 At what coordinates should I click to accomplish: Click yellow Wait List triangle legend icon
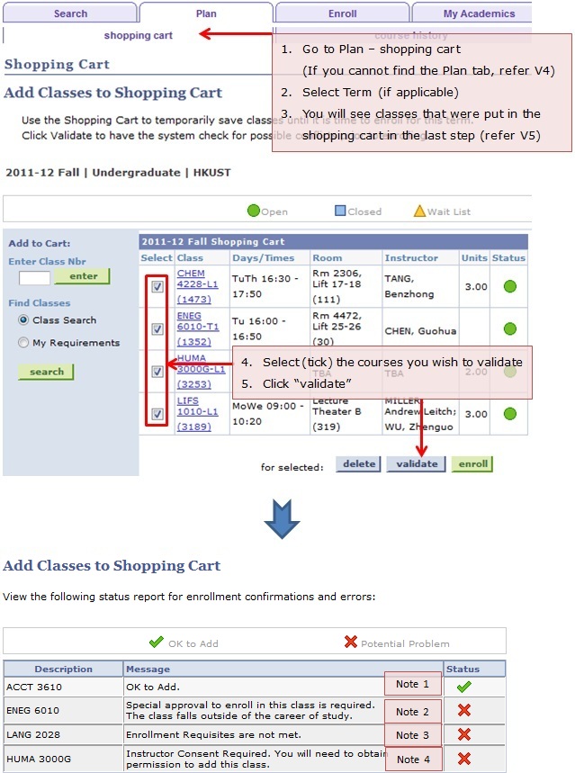419,211
